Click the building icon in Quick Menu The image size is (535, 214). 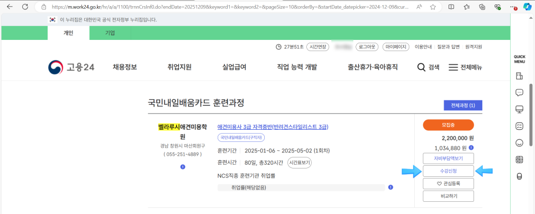pyautogui.click(x=519, y=76)
